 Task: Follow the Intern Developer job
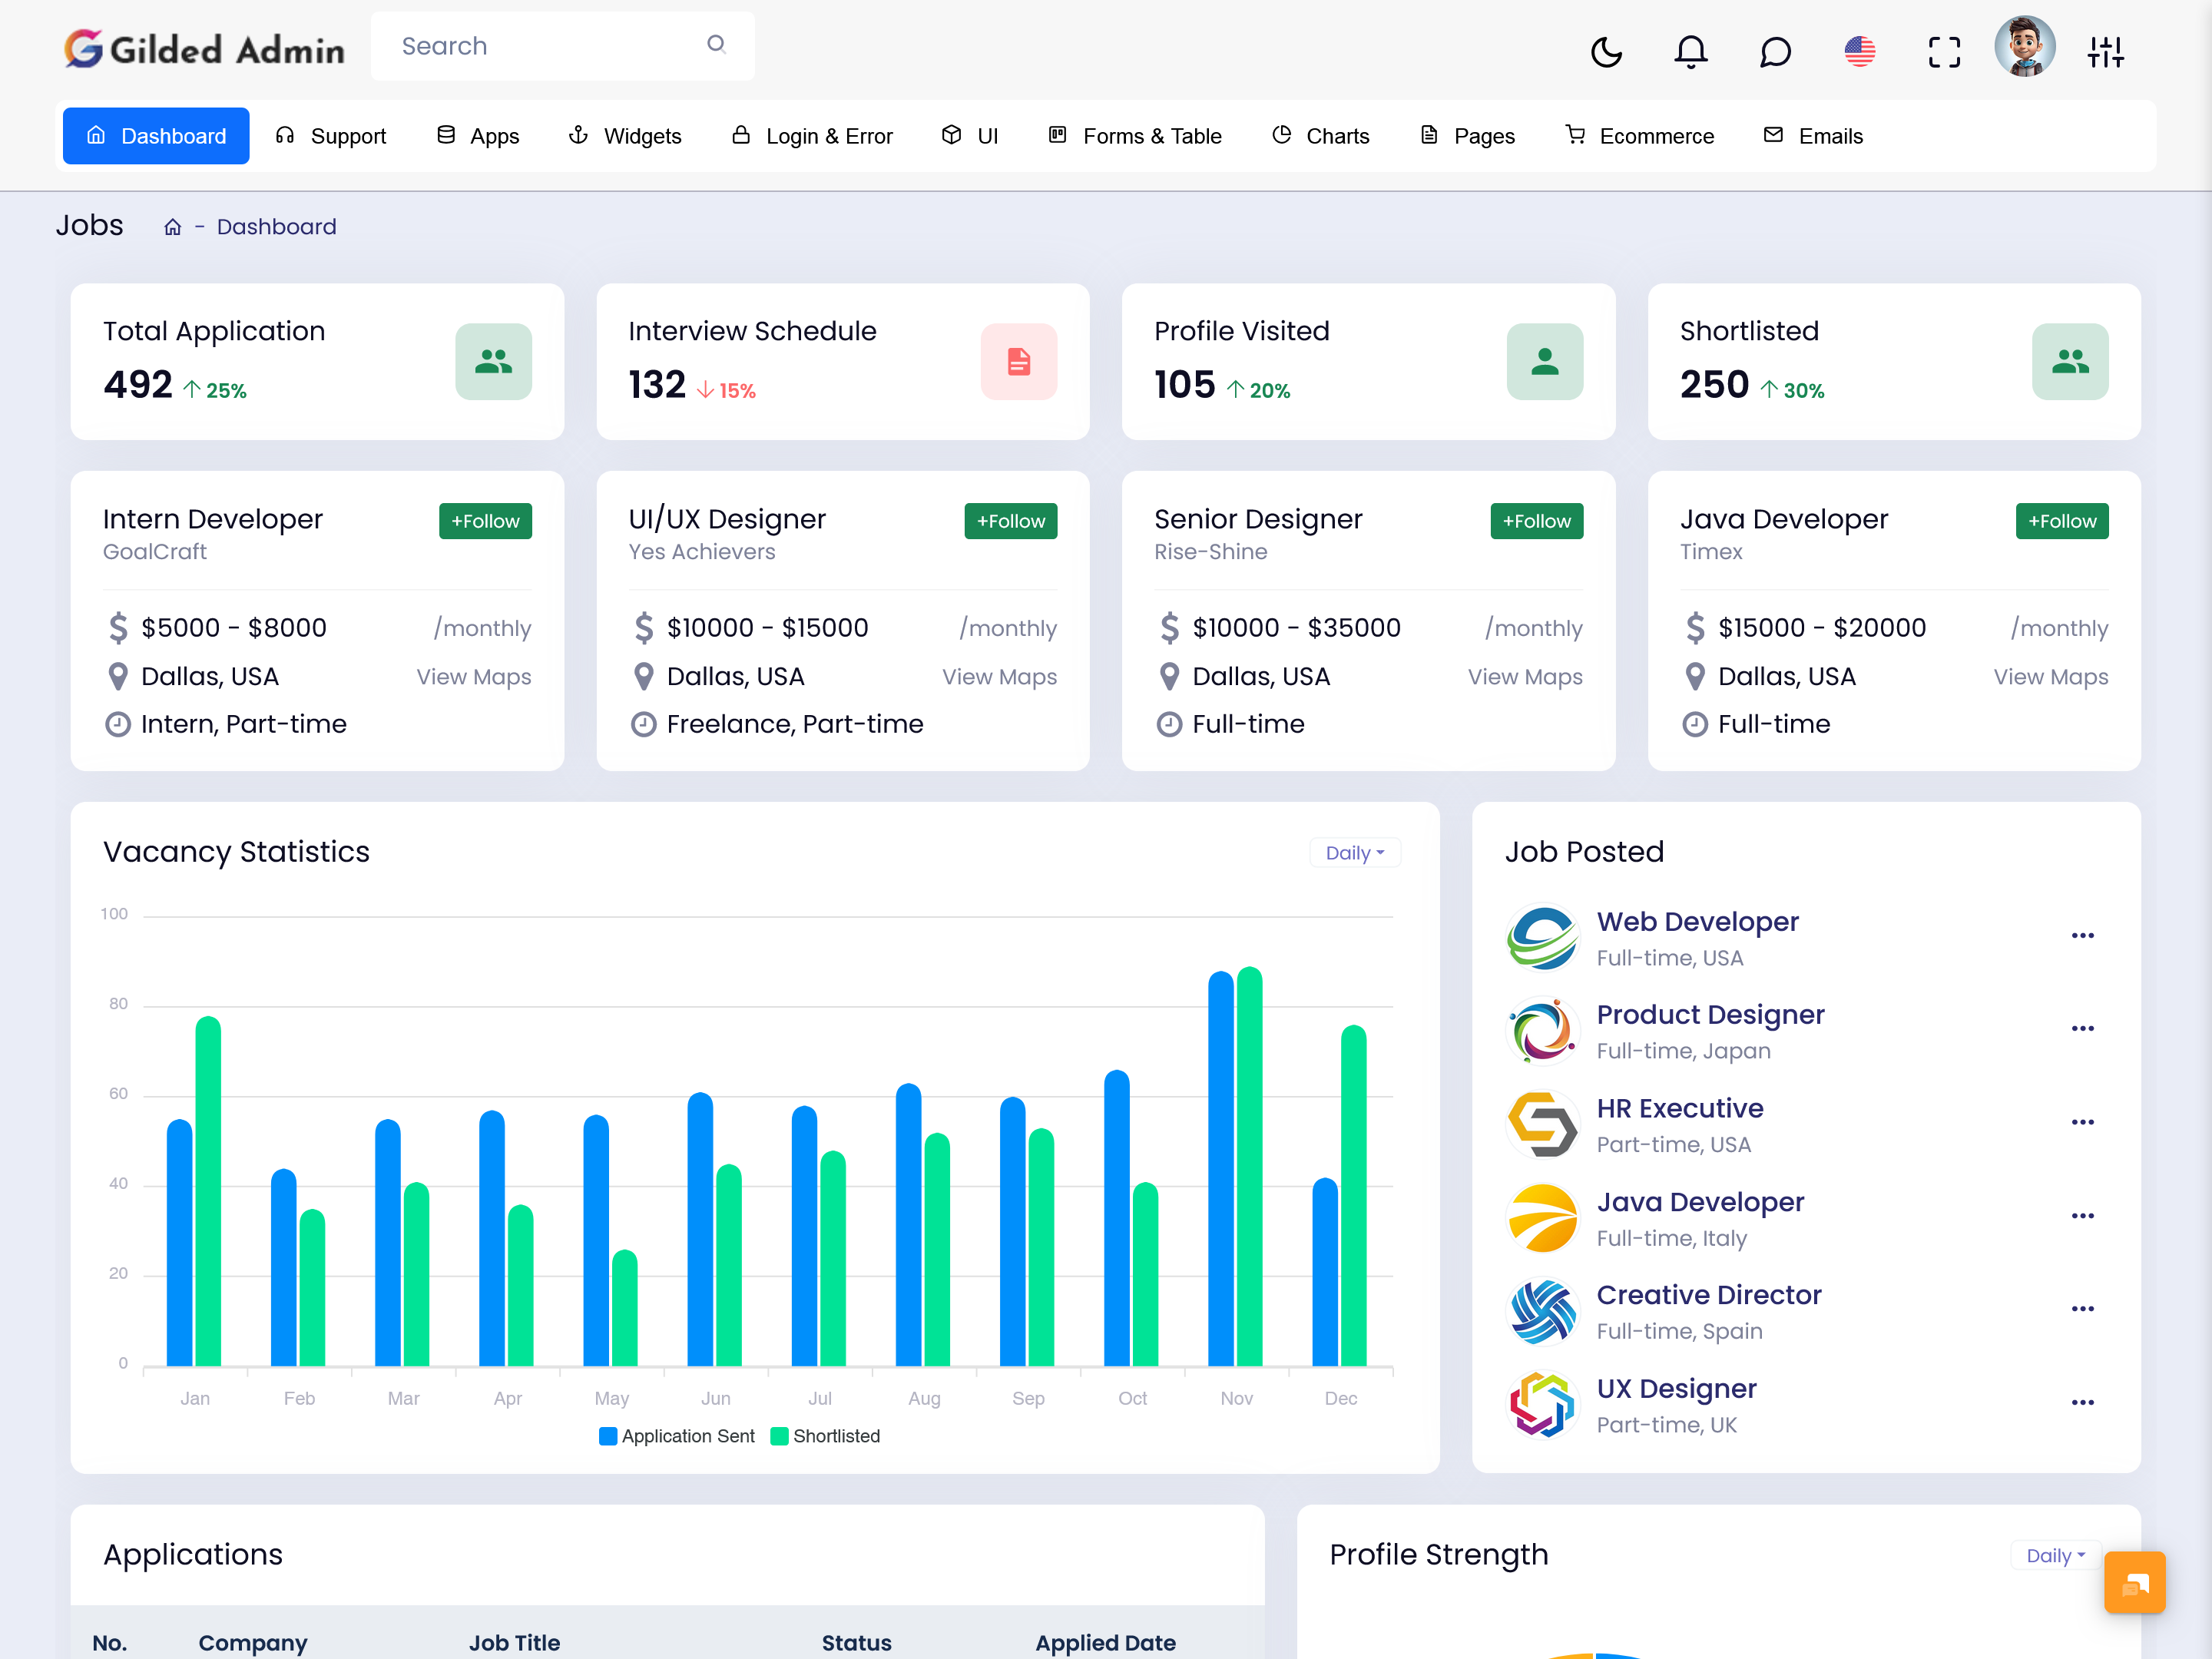[x=485, y=521]
